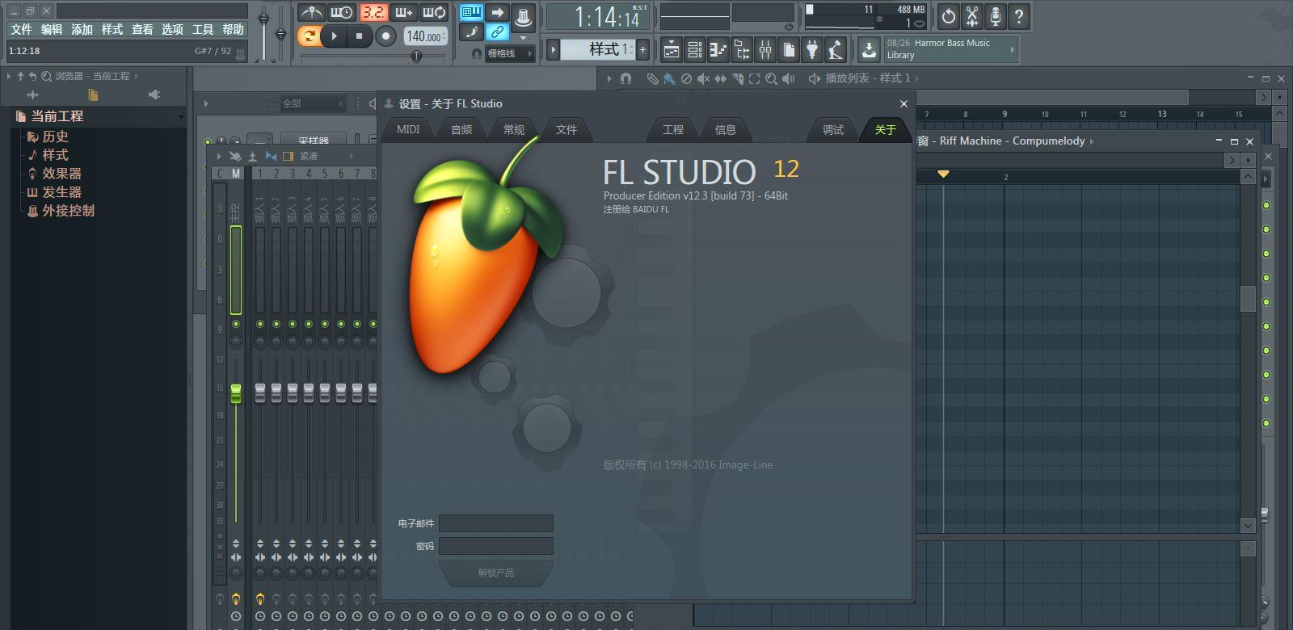Viewport: 1293px width, 630px height.
Task: Click the 电子邮件 email input field
Action: pyautogui.click(x=496, y=523)
